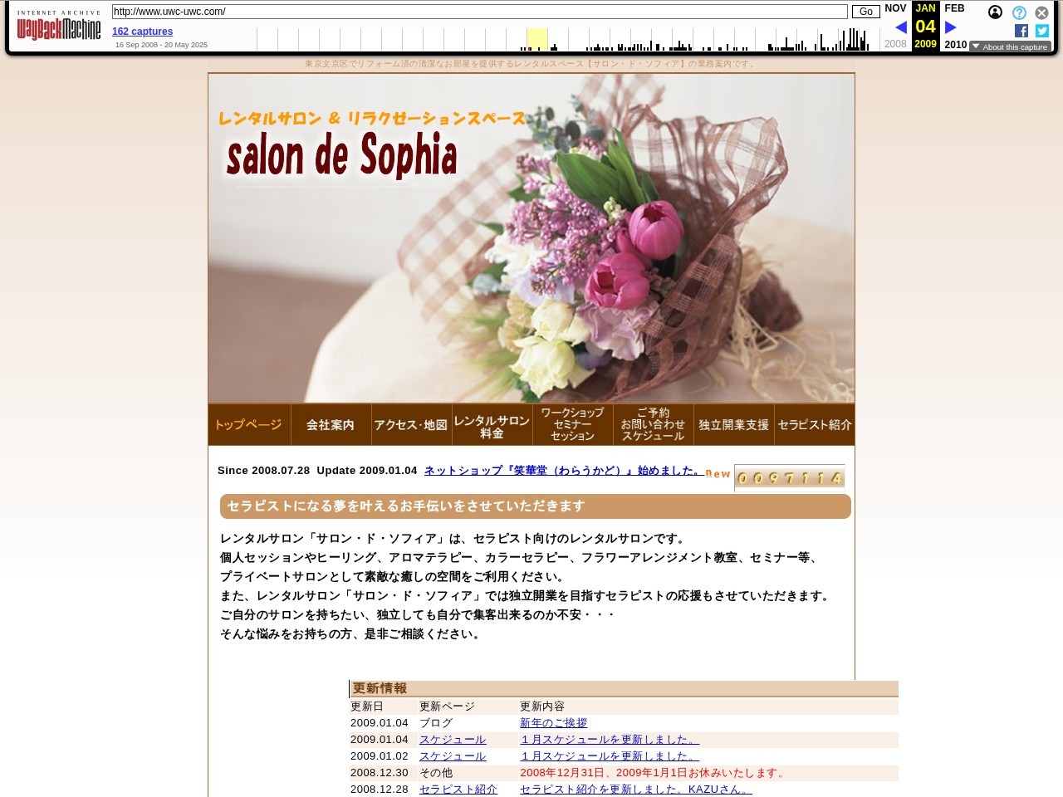Share capture on Facebook
Image resolution: width=1063 pixels, height=797 pixels.
coord(1021,31)
